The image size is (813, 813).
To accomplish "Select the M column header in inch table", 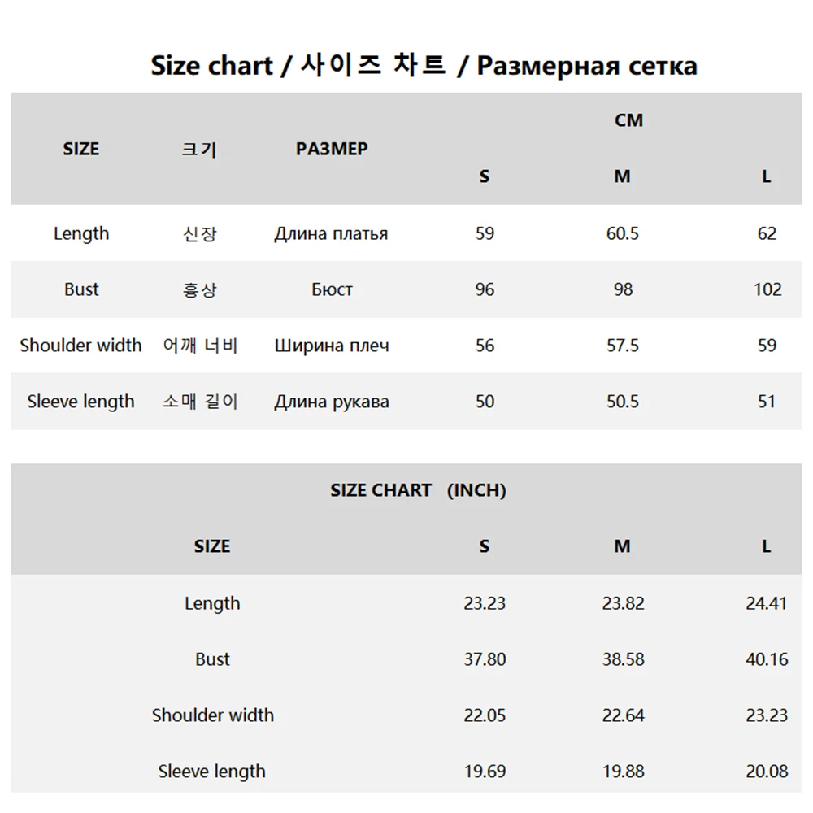I will tap(623, 547).
